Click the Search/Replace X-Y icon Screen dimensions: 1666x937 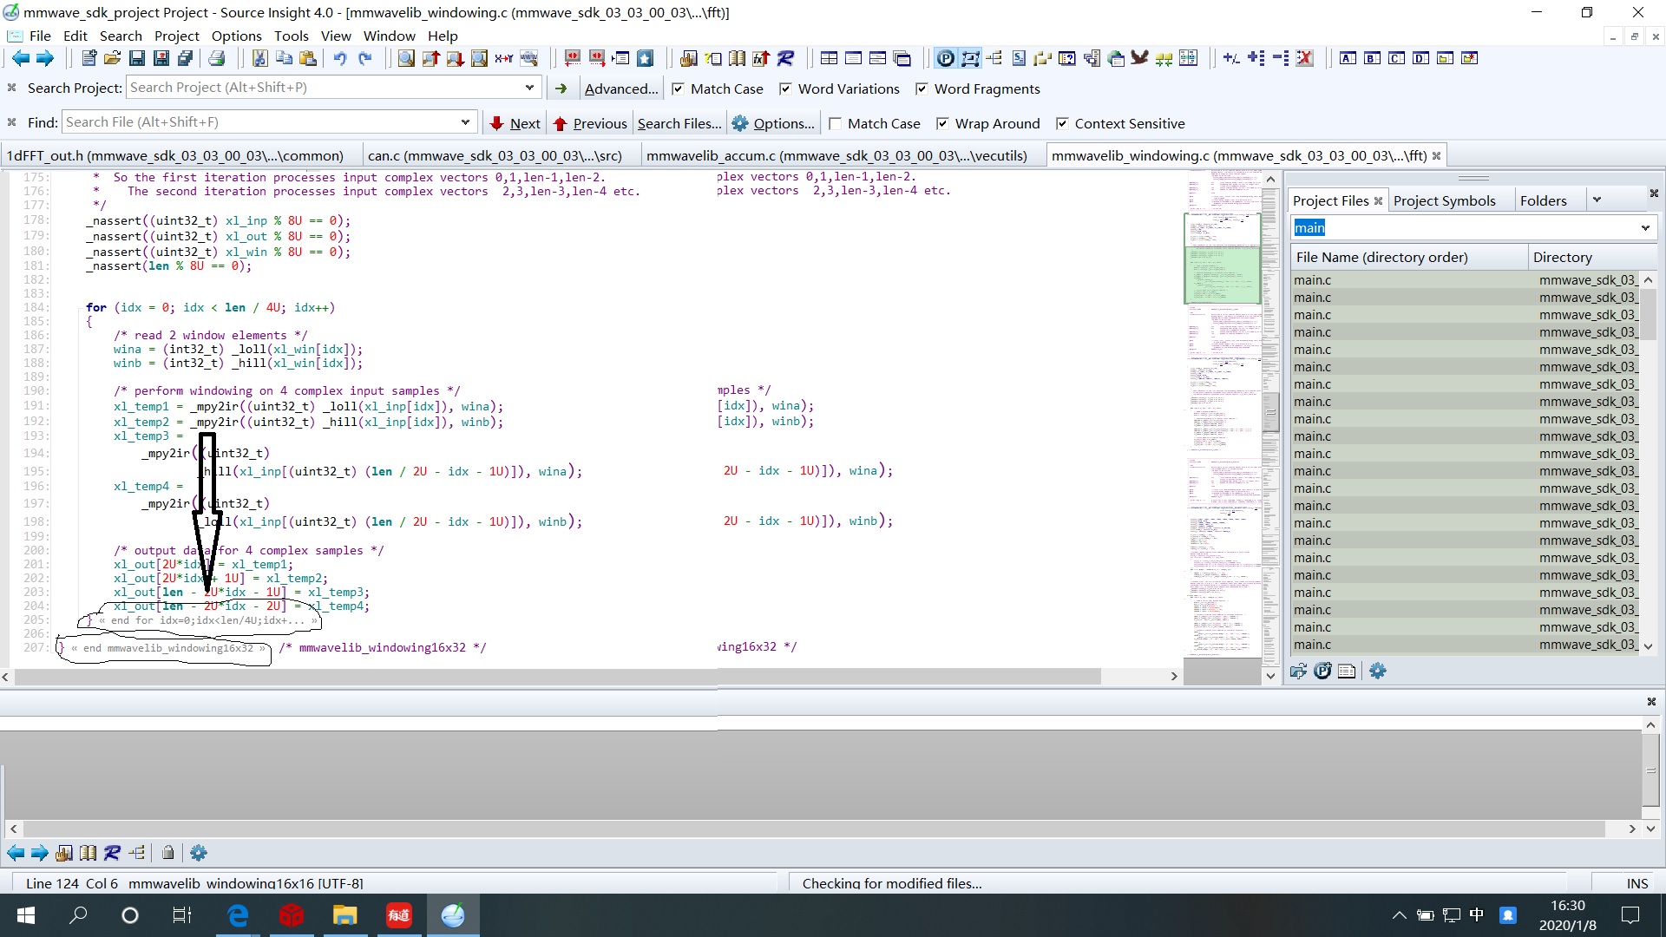[x=504, y=58]
